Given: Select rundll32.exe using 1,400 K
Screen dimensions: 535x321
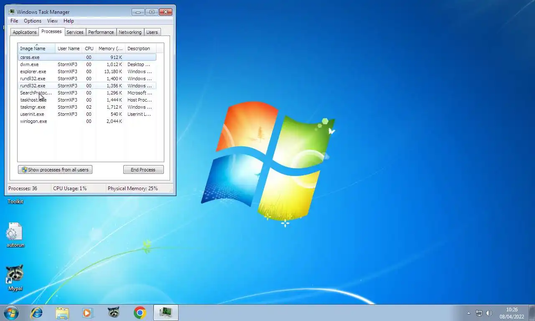Looking at the screenshot, I should click(87, 79).
